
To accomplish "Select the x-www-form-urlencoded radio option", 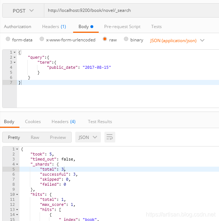I will click(42, 40).
